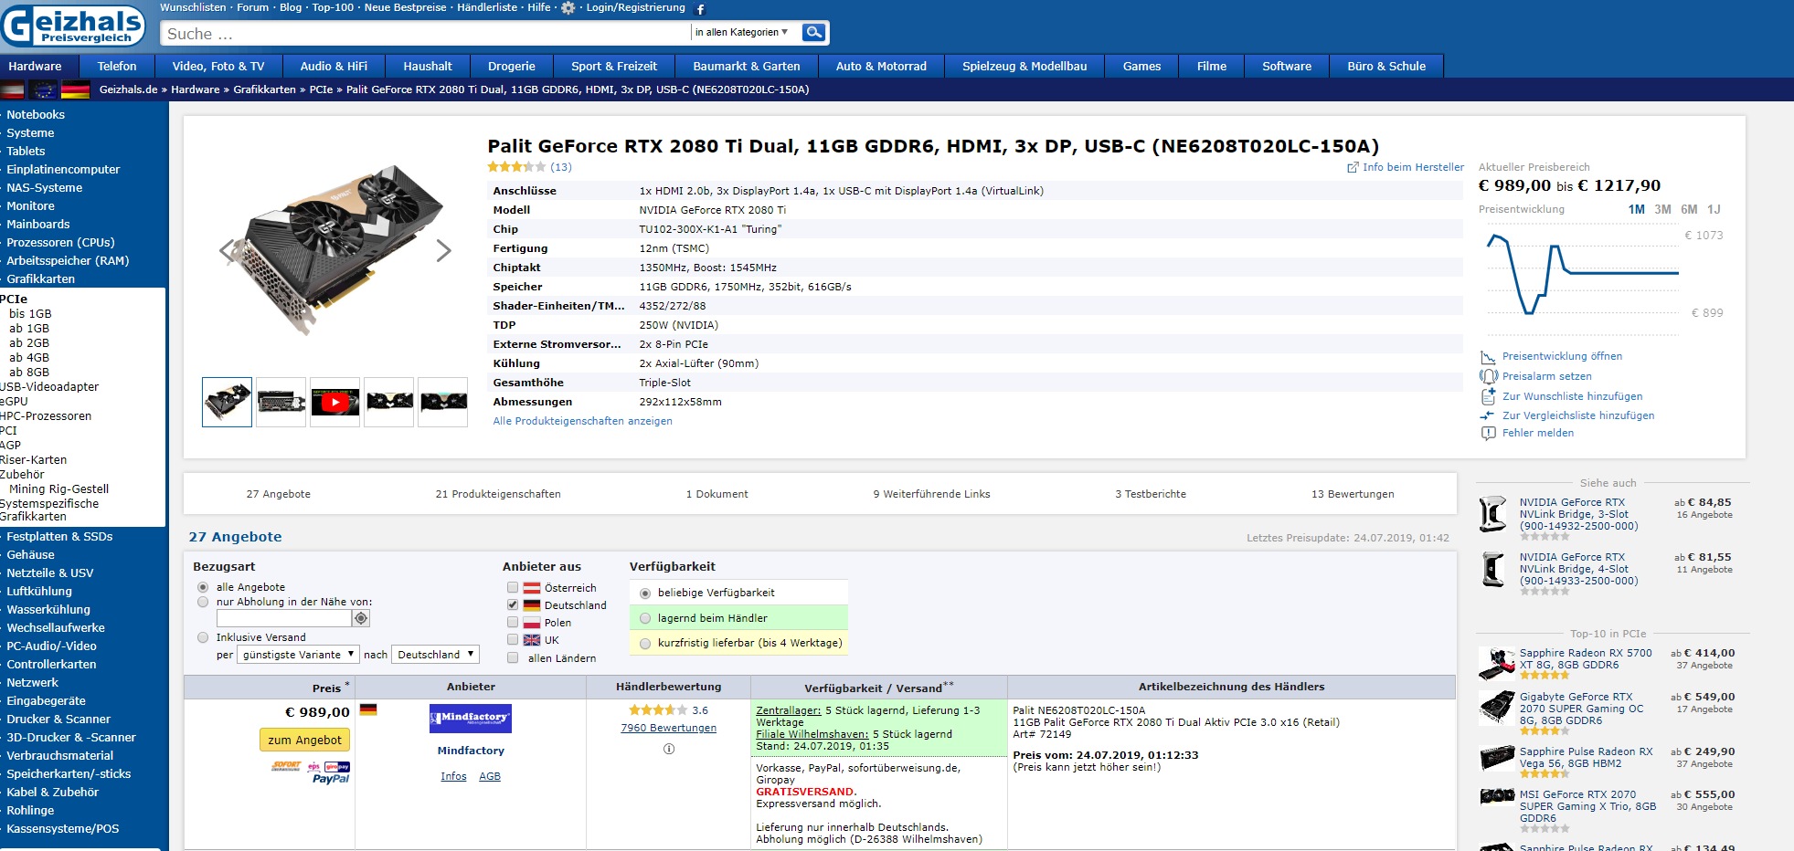Tick the Österreich checkbox
1794x851 pixels.
513,588
